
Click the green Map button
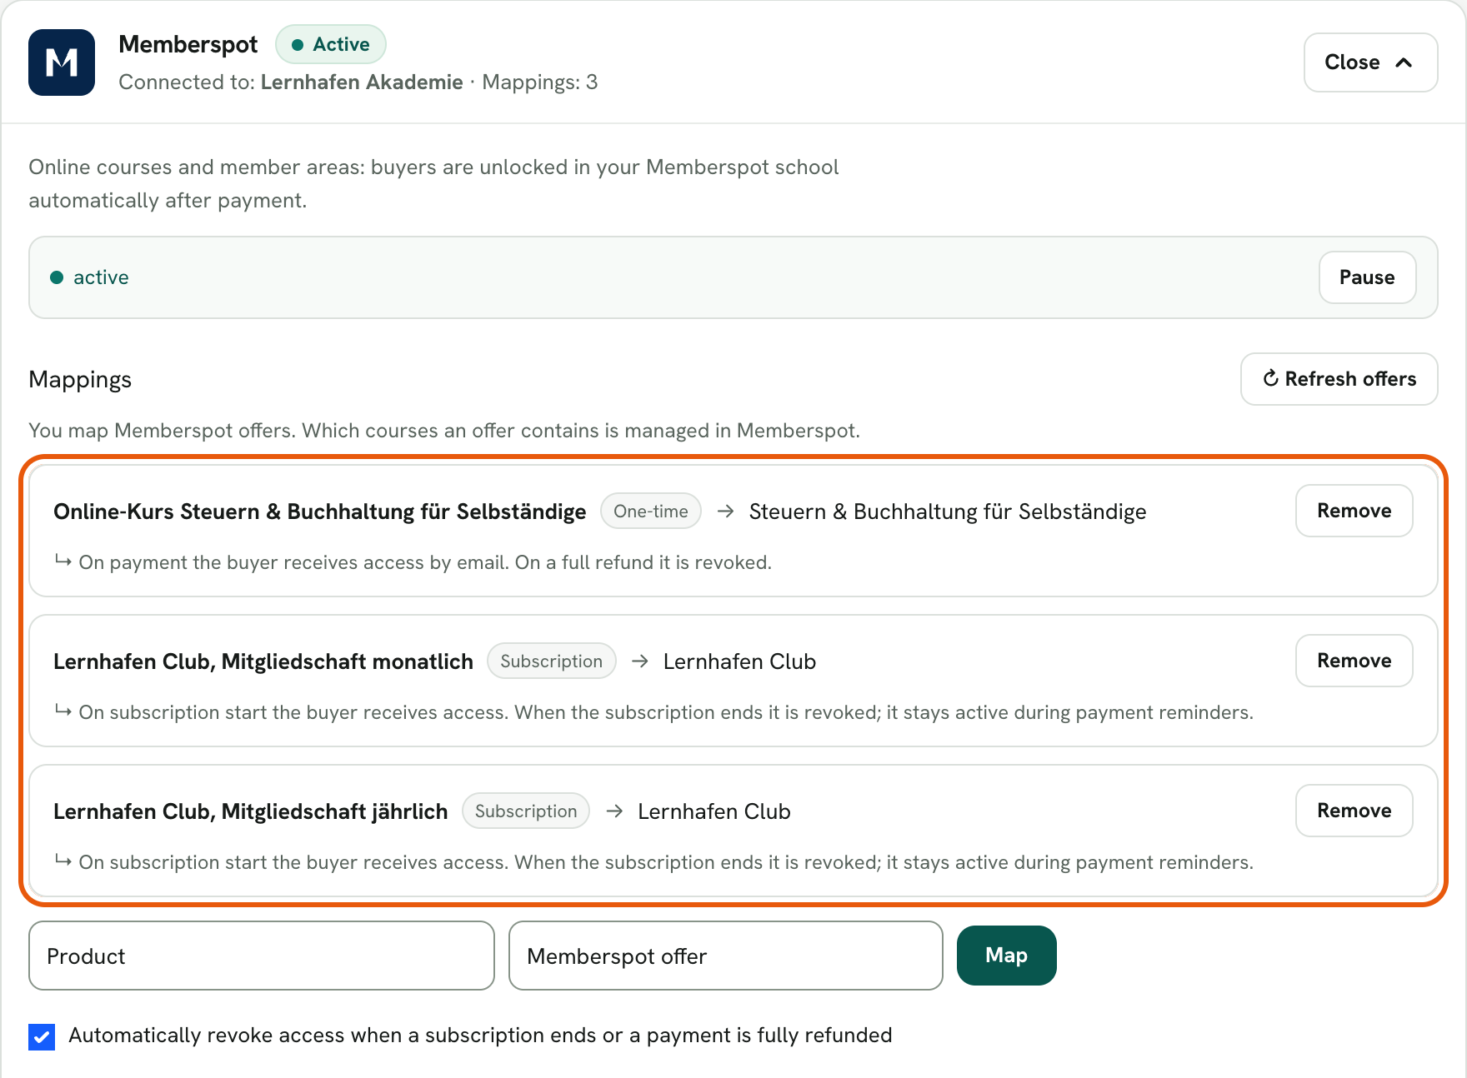point(1007,956)
